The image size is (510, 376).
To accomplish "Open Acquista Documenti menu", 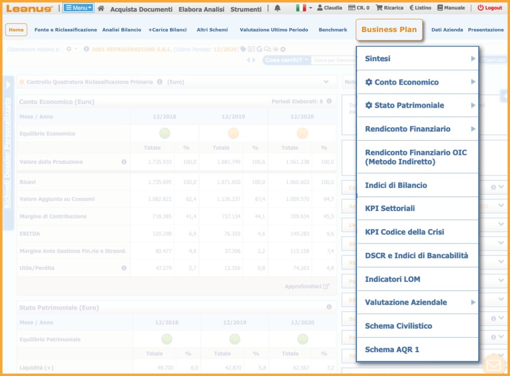I will 141,9.
